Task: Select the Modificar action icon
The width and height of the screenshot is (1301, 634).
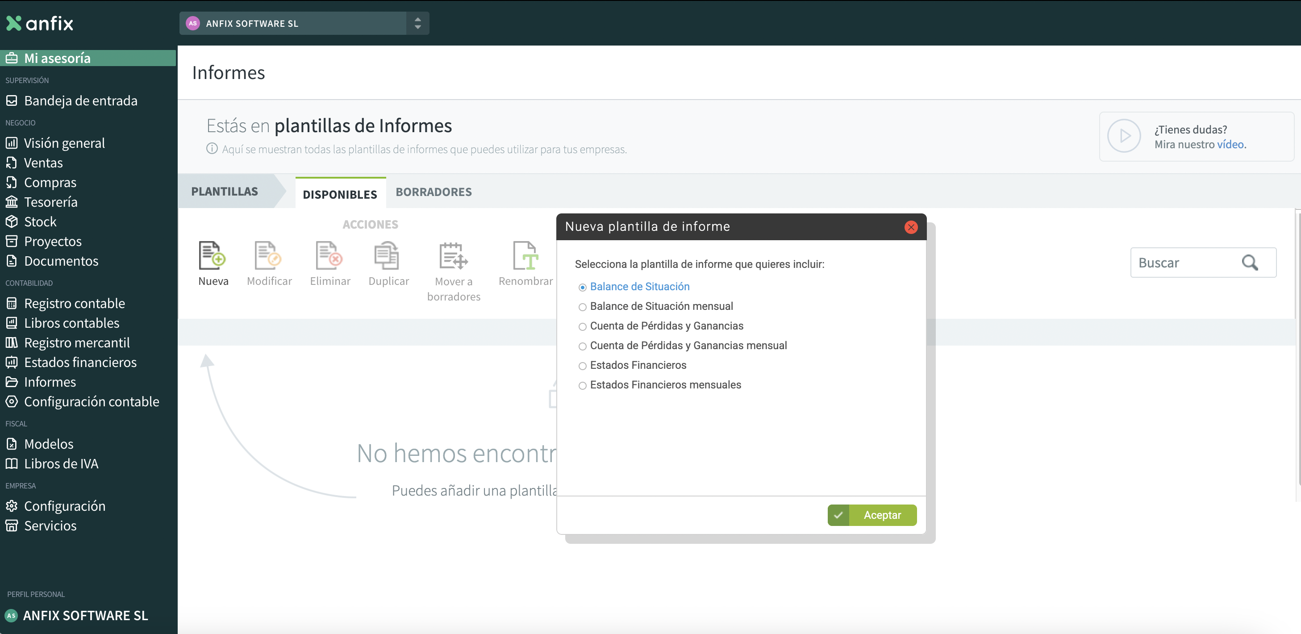Action: (268, 256)
